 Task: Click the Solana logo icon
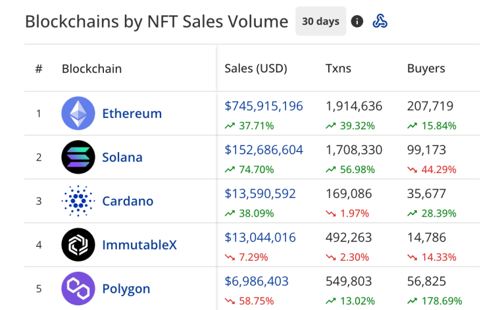point(78,157)
